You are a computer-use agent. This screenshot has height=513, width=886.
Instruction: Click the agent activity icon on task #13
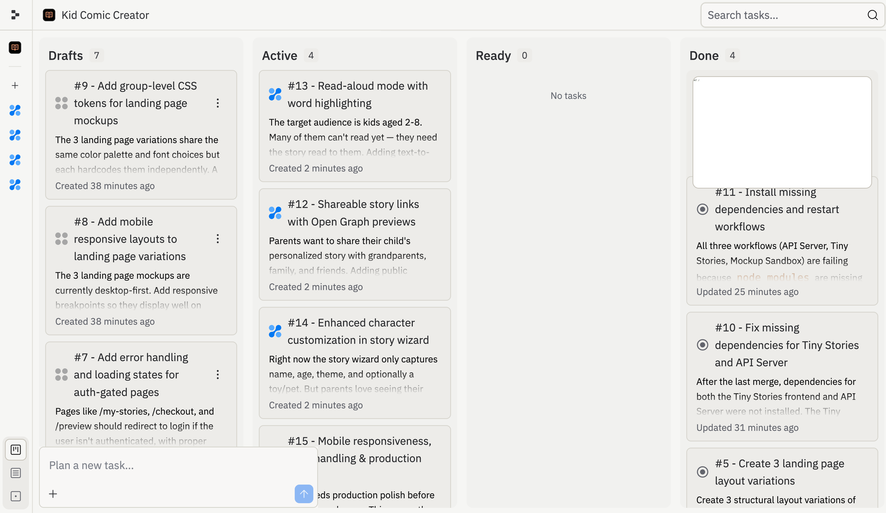point(275,94)
